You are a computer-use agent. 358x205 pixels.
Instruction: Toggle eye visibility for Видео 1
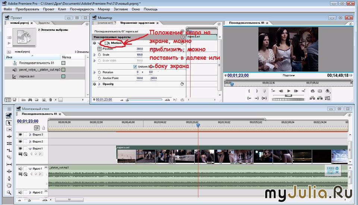click(20, 148)
